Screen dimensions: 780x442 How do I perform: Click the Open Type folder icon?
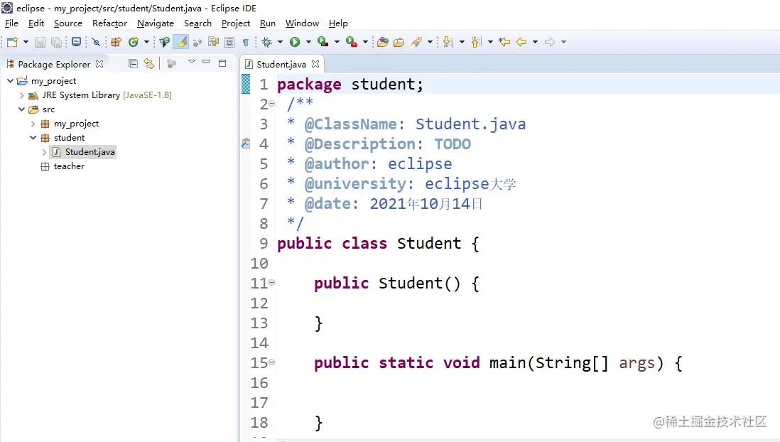point(382,43)
